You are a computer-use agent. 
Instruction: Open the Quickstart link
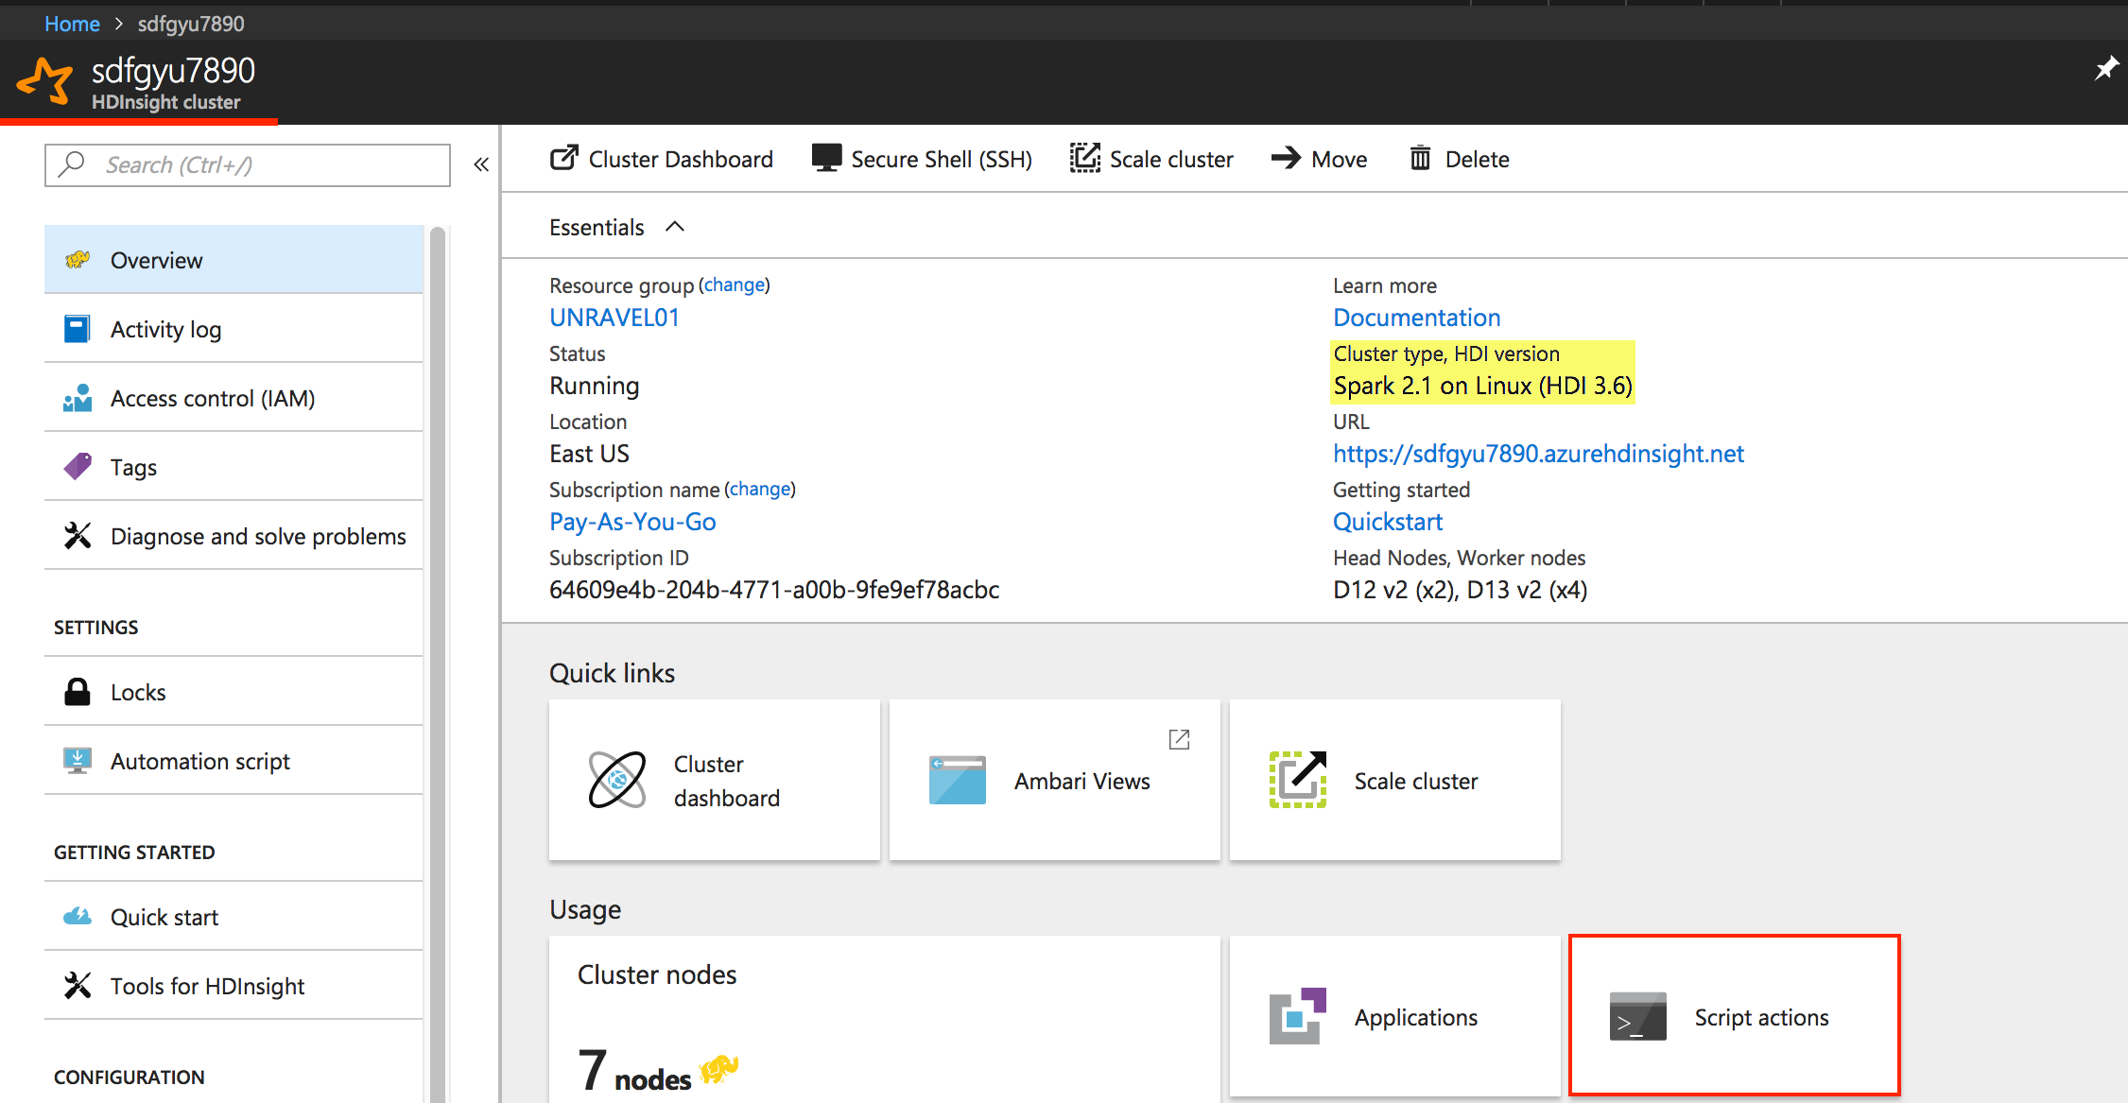(x=1388, y=522)
